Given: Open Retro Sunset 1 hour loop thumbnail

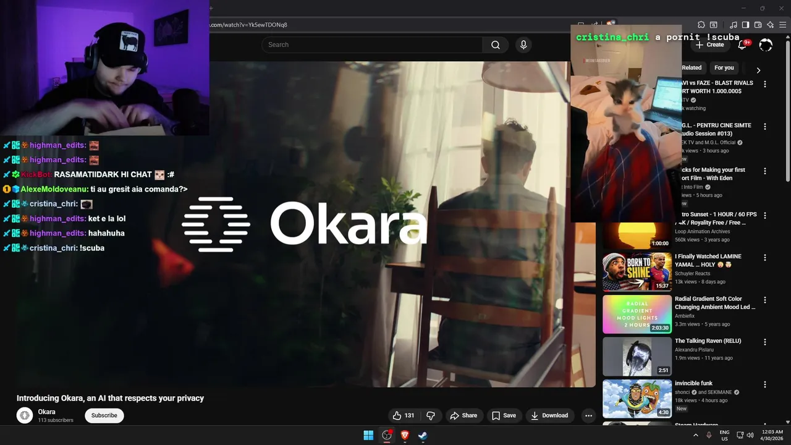Looking at the screenshot, I should [637, 235].
